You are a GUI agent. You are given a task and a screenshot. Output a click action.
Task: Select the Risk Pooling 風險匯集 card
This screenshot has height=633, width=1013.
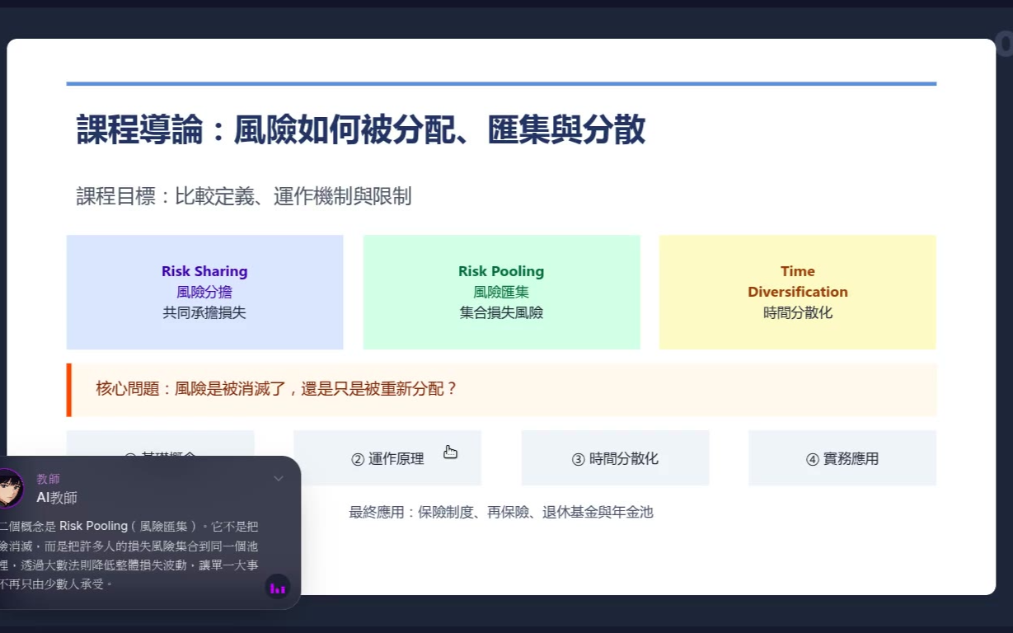(501, 292)
